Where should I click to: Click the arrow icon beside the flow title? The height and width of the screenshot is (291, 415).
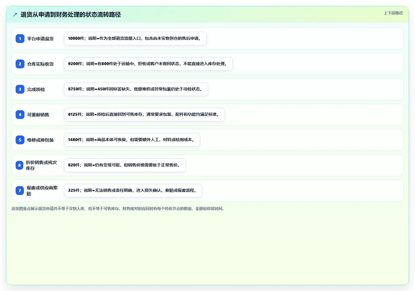point(15,14)
